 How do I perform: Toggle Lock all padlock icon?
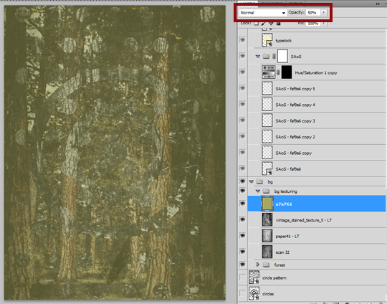click(278, 24)
